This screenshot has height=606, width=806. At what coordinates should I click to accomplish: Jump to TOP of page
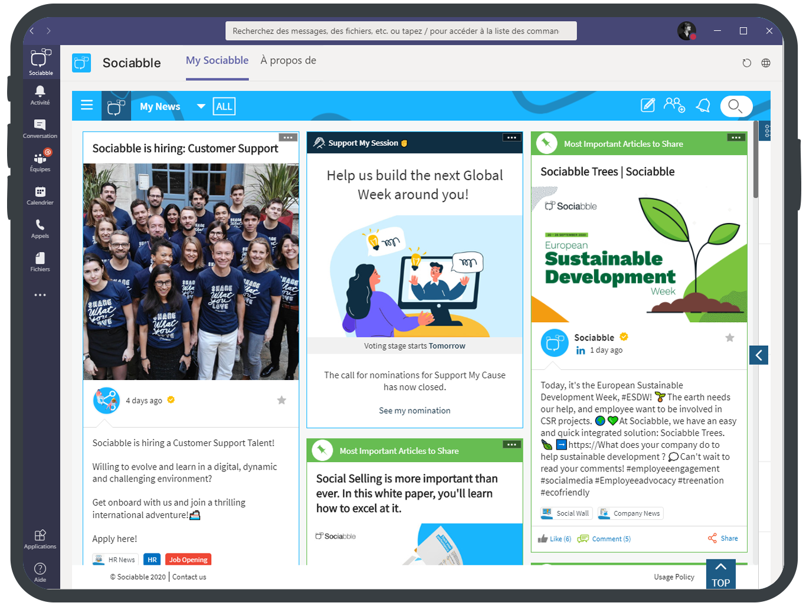click(721, 574)
